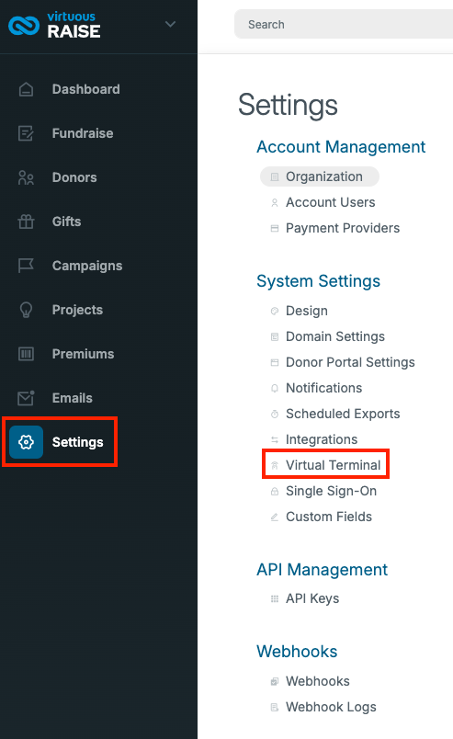Click the Virtuous RAISE logo
This screenshot has height=739, width=453.
(x=55, y=25)
